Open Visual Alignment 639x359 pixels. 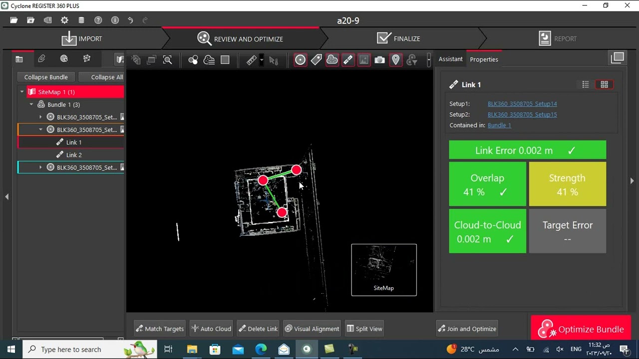click(312, 329)
